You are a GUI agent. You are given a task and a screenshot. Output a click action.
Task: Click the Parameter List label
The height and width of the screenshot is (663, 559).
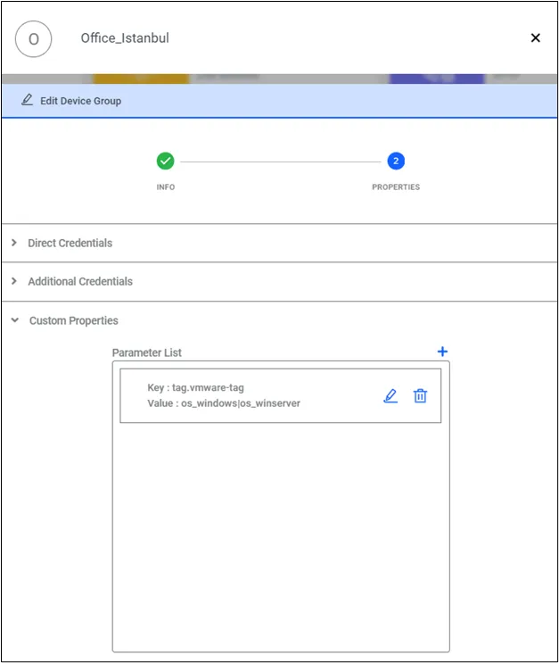pyautogui.click(x=146, y=352)
